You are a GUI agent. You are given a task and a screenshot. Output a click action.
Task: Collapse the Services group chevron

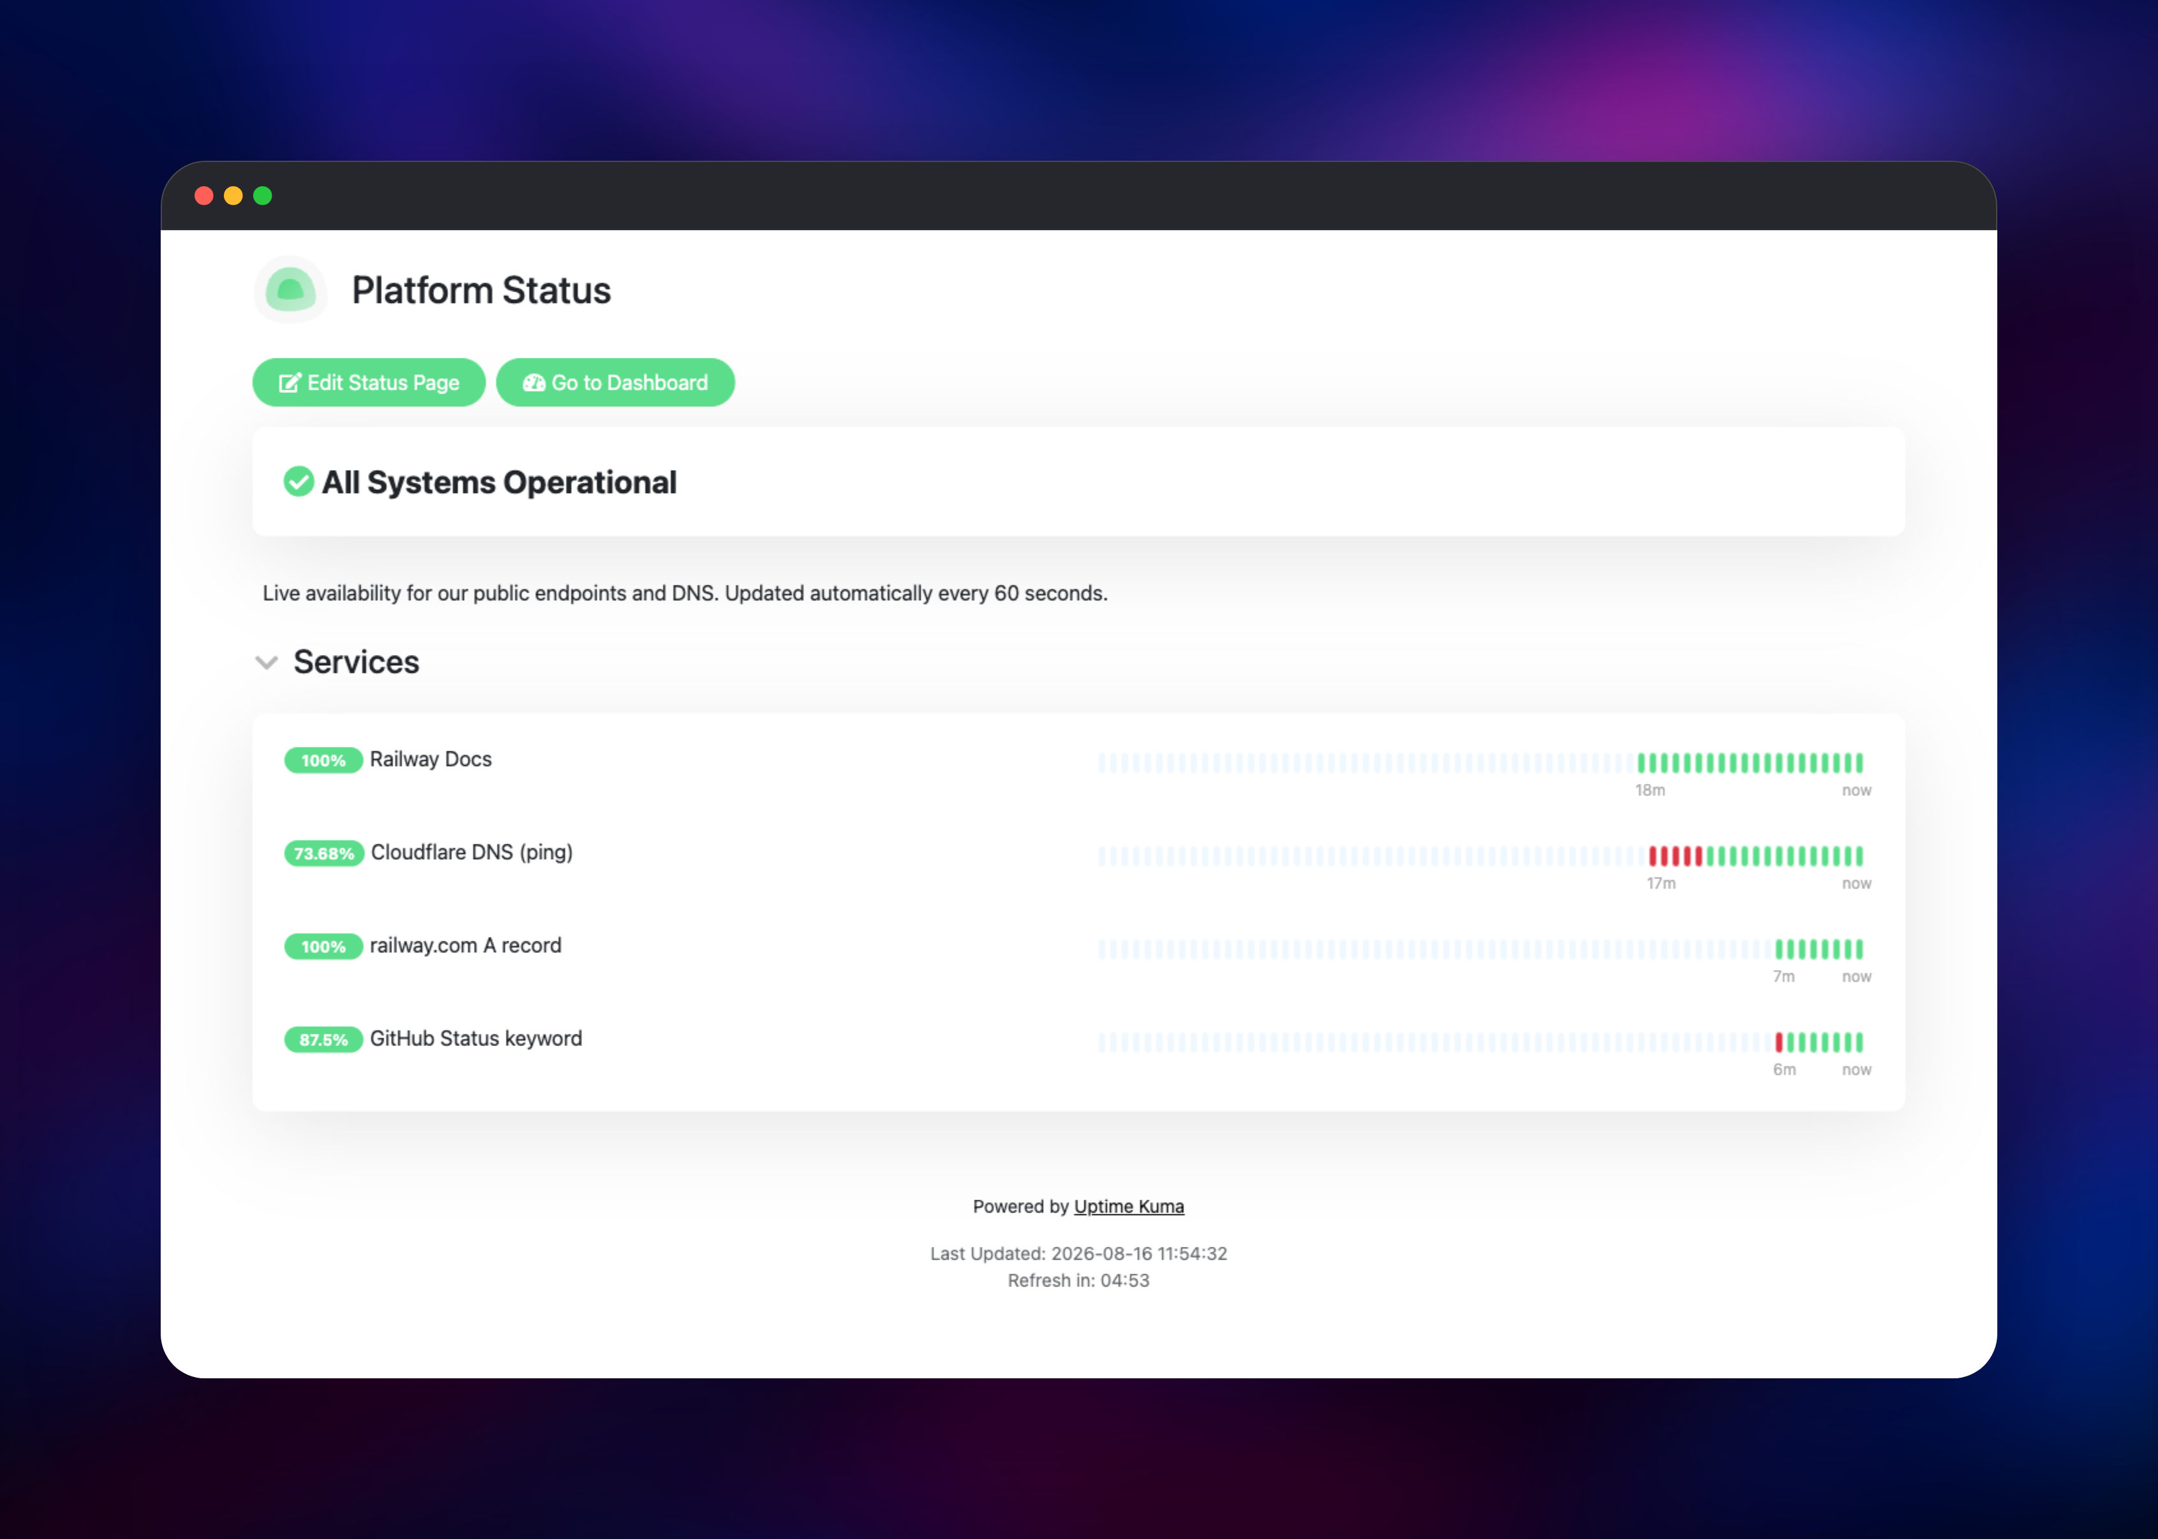[x=266, y=663]
